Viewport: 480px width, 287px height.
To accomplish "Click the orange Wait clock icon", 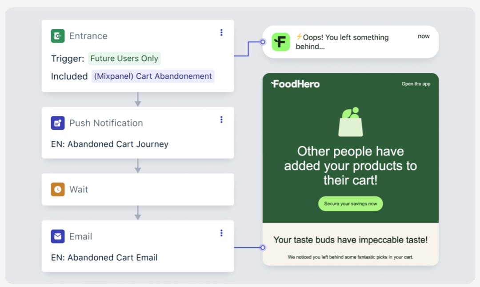I will tap(57, 189).
